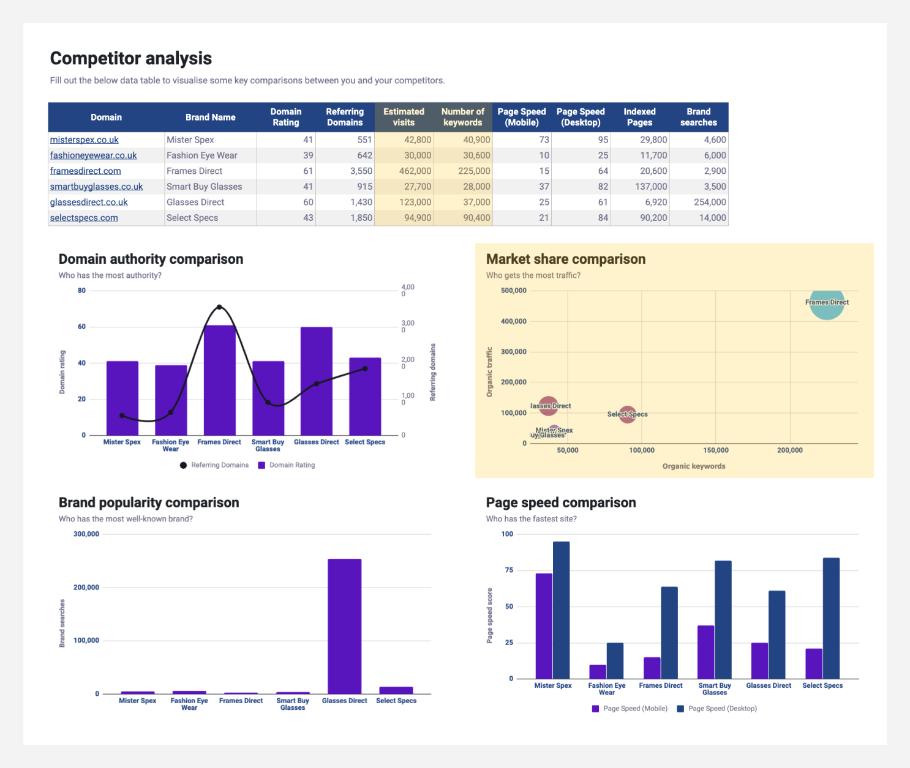Click the Mister Spex bar in domain authority chart
This screenshot has height=768, width=910.
122,398
